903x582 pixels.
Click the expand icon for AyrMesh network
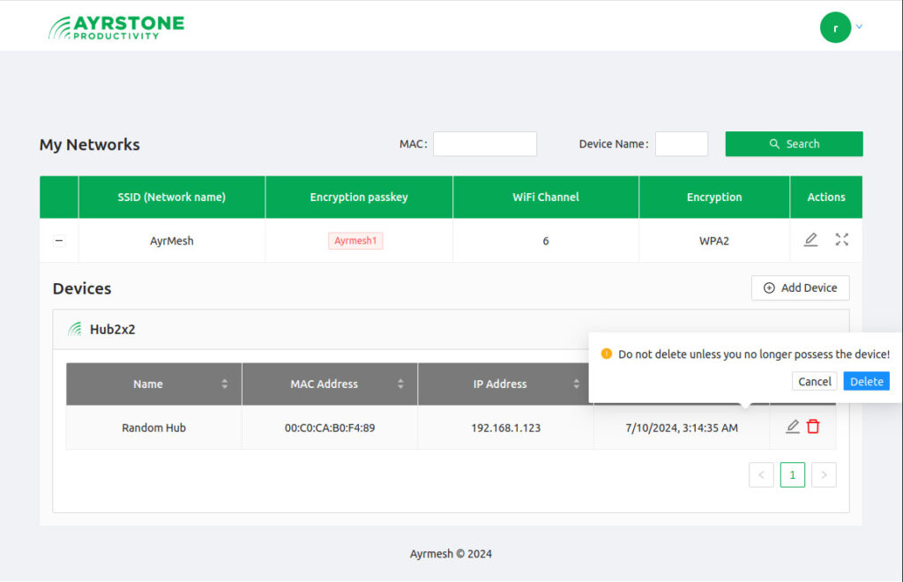(x=841, y=240)
